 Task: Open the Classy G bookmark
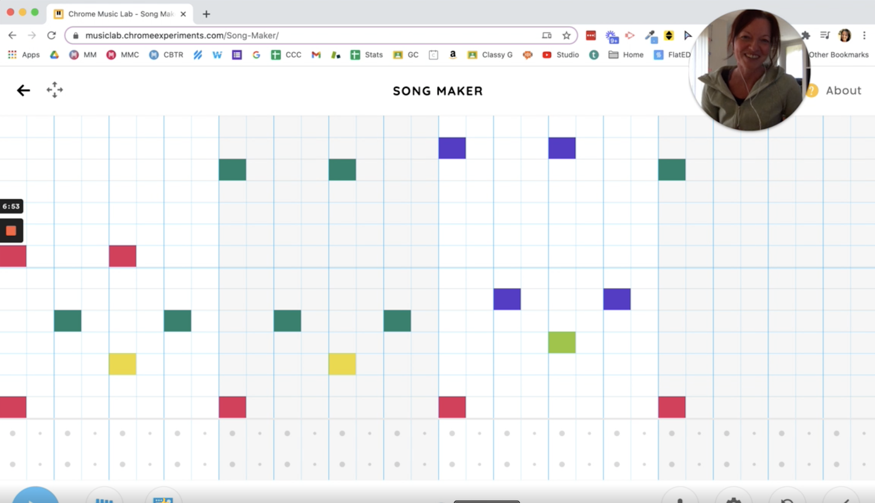click(490, 55)
